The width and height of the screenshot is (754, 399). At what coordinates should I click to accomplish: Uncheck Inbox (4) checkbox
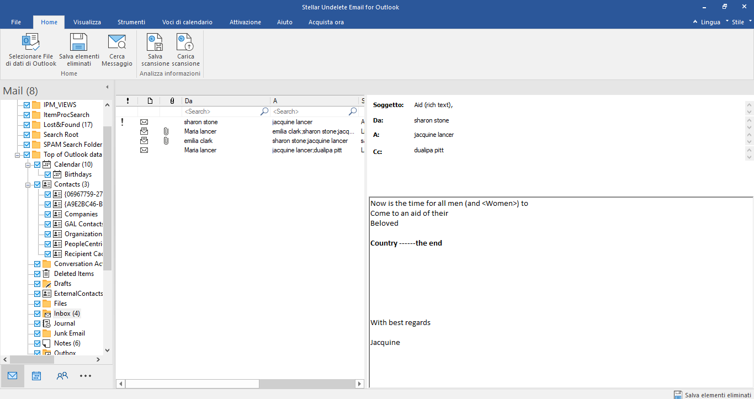[x=37, y=313]
